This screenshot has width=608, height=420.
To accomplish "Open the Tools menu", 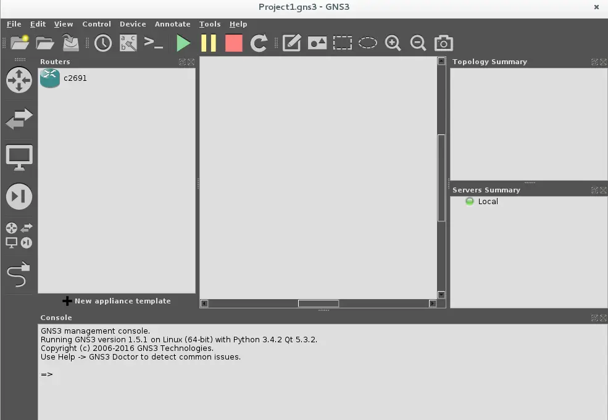I will (210, 24).
